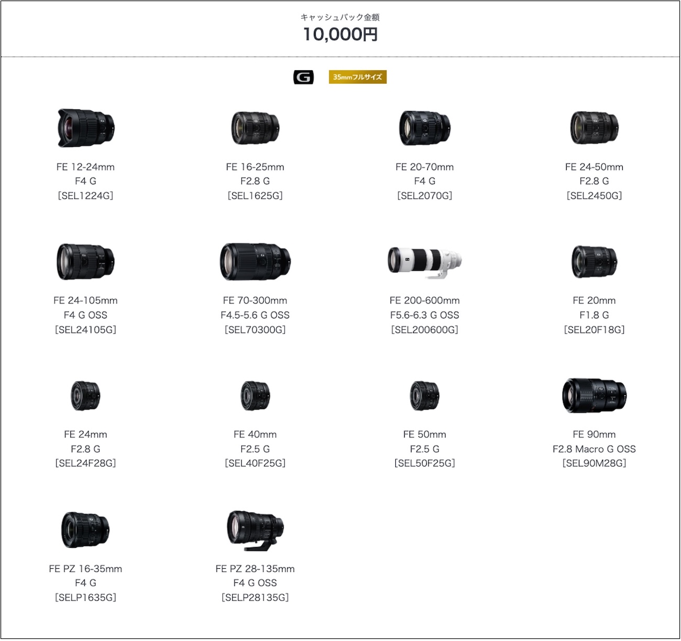Select the model code [SEL200600G]
The width and height of the screenshot is (681, 641).
[x=425, y=330]
